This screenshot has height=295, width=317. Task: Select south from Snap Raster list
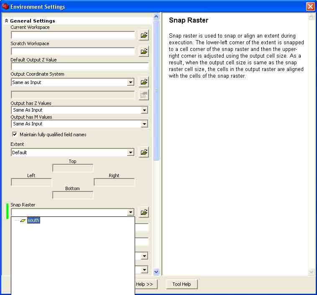[x=33, y=220]
